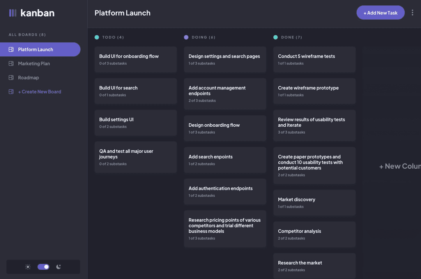
Task: Select the Platform Launch board
Action: point(40,49)
